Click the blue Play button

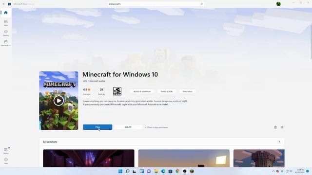[97, 127]
